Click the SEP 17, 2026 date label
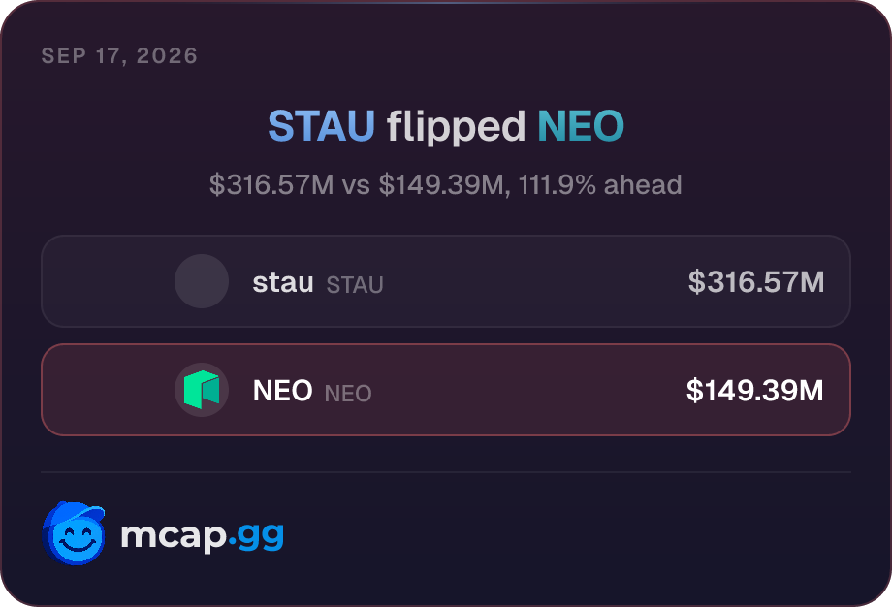The width and height of the screenshot is (892, 607). (119, 55)
